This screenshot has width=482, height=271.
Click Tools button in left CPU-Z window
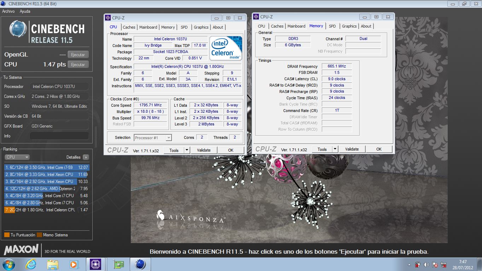[174, 150]
